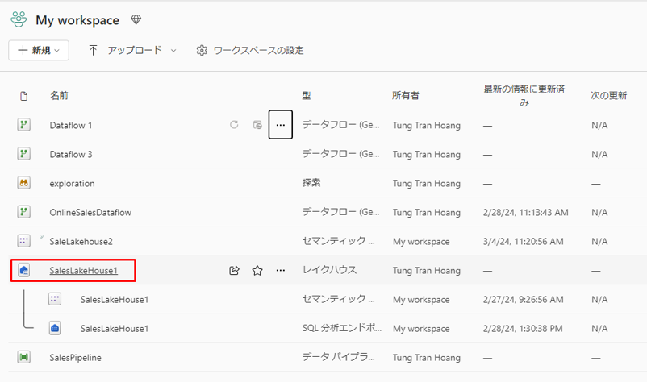This screenshot has width=647, height=382.
Task: Open the exploration item
Action: click(72, 184)
